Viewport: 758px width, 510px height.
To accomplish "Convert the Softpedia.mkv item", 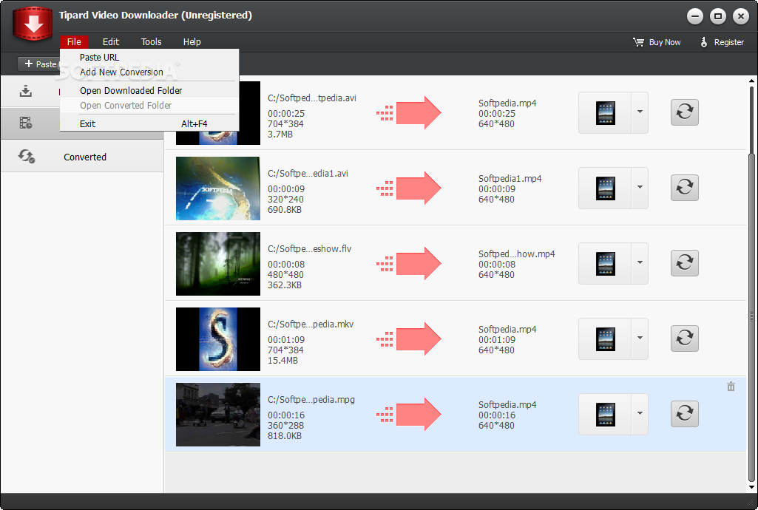I will (x=685, y=338).
